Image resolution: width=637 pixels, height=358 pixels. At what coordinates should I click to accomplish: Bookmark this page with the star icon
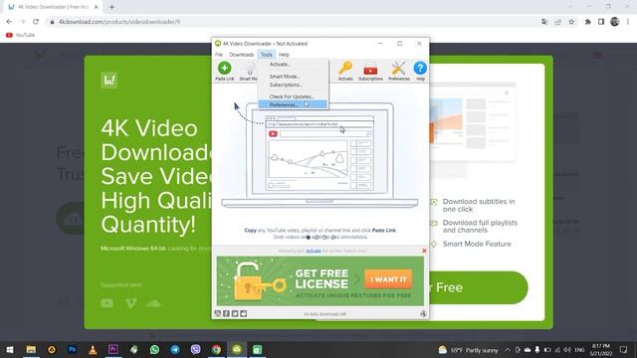(x=571, y=22)
